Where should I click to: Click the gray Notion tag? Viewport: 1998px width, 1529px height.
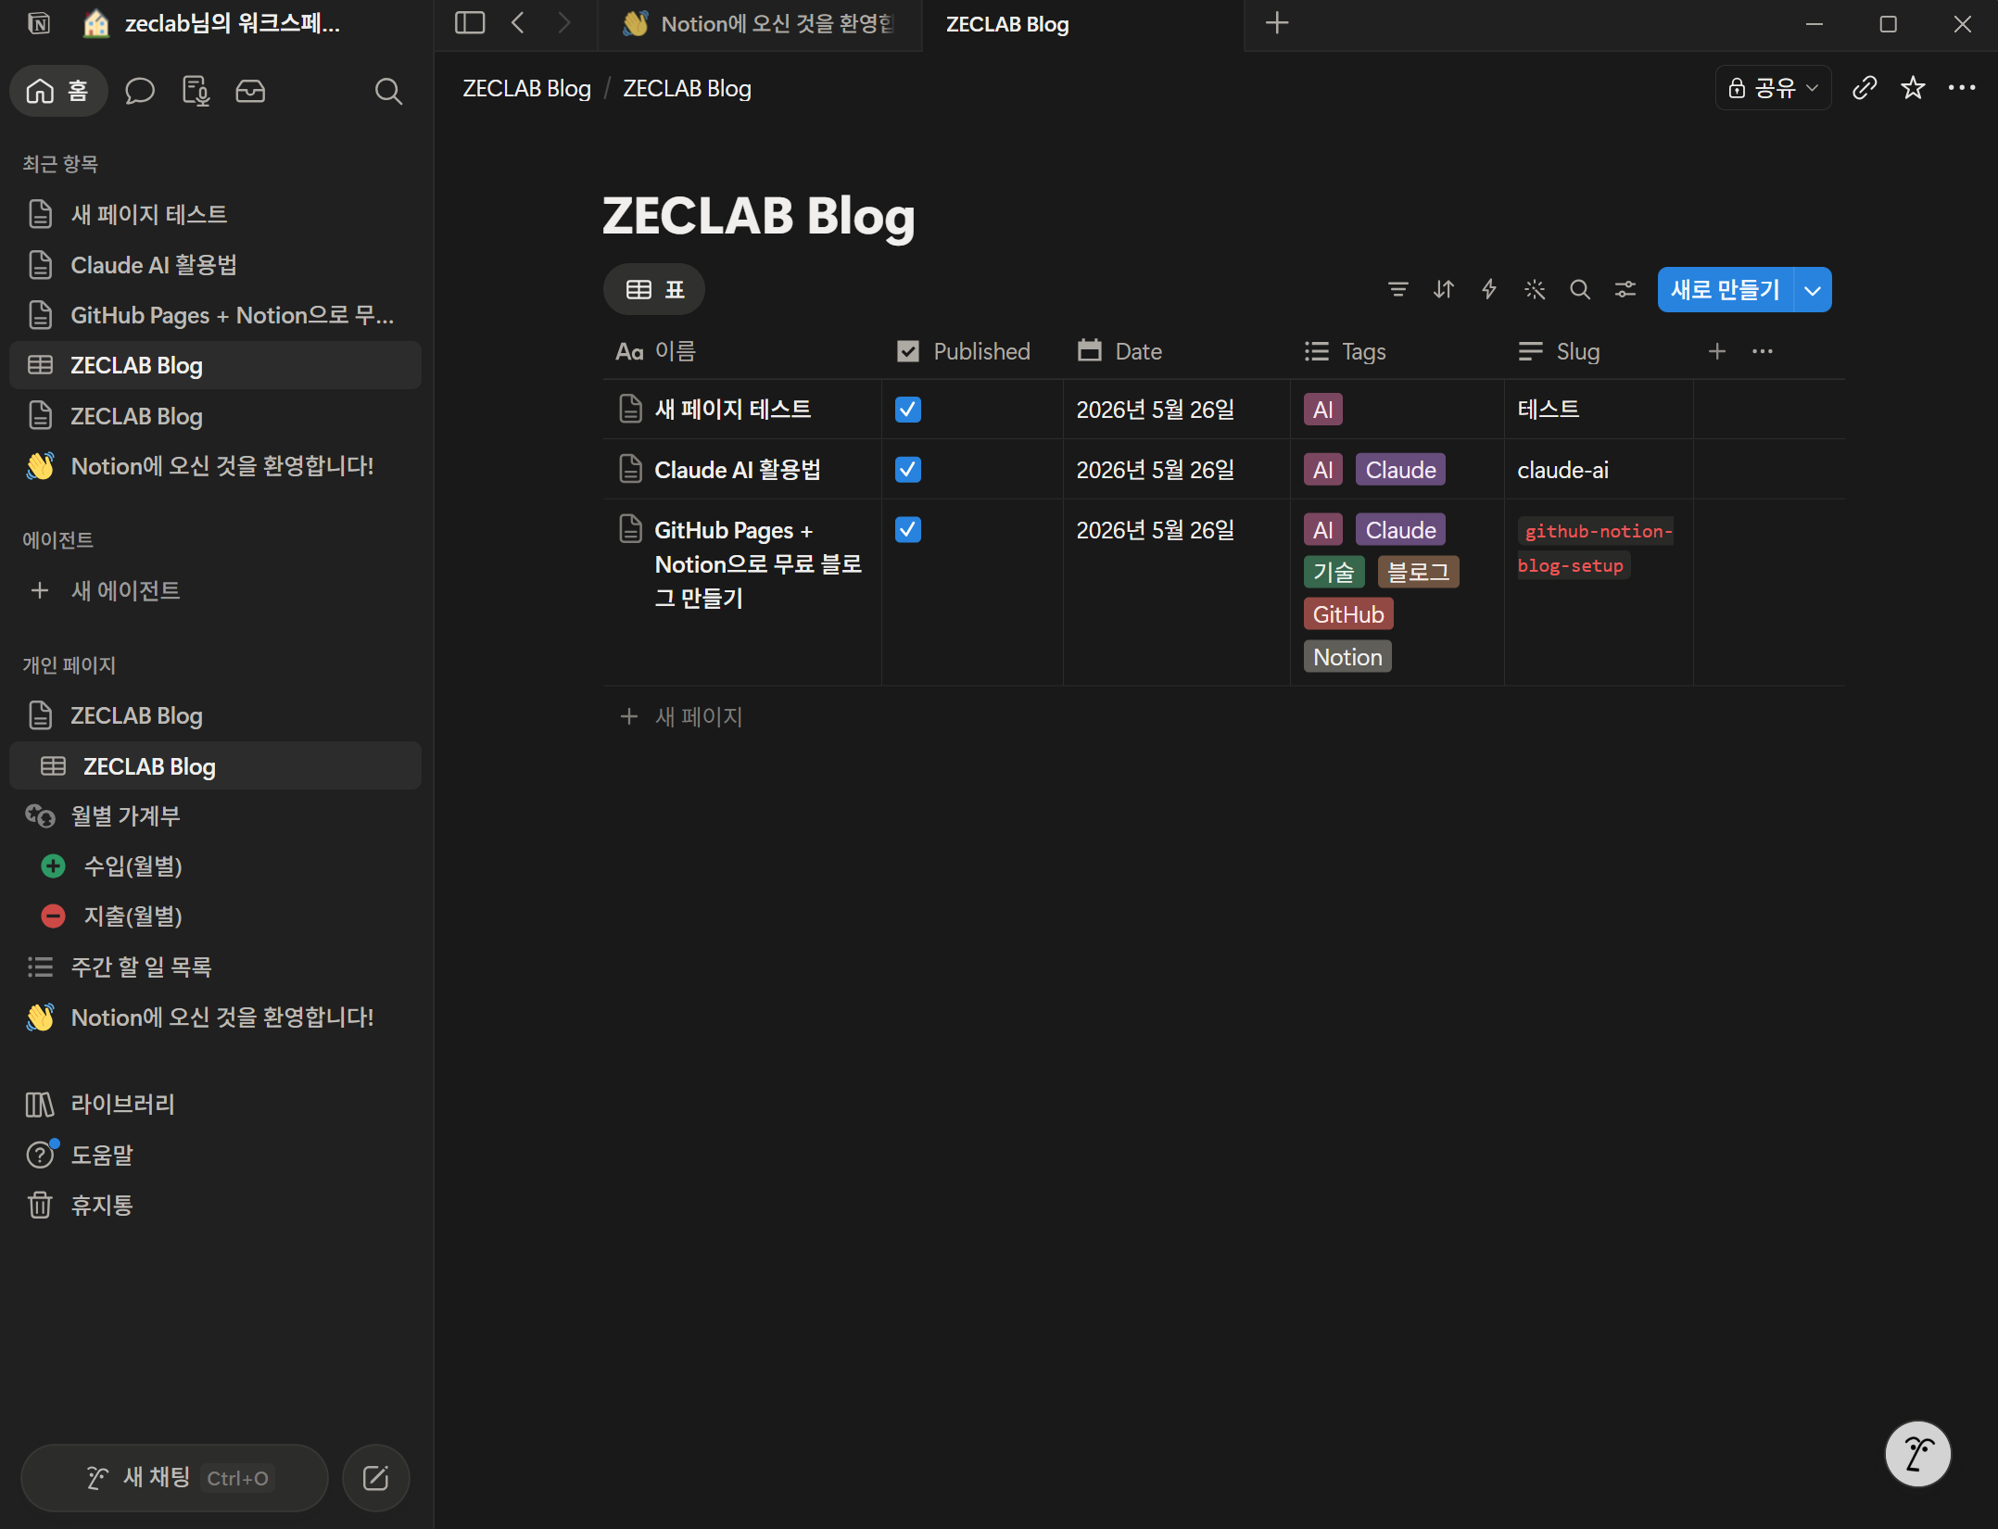[1347, 657]
